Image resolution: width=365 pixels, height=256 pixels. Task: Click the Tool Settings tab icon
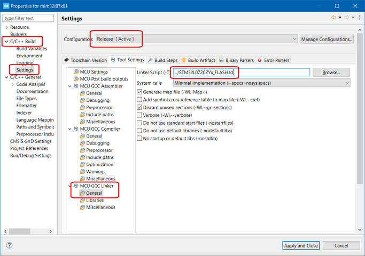pyautogui.click(x=113, y=60)
